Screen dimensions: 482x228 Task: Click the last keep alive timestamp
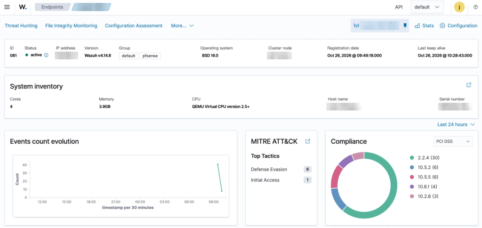tap(445, 56)
